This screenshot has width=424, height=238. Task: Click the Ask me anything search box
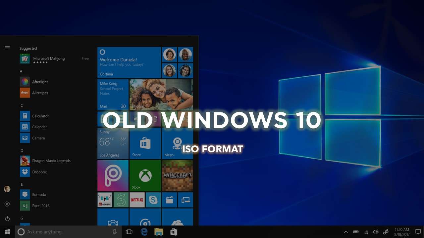68,232
